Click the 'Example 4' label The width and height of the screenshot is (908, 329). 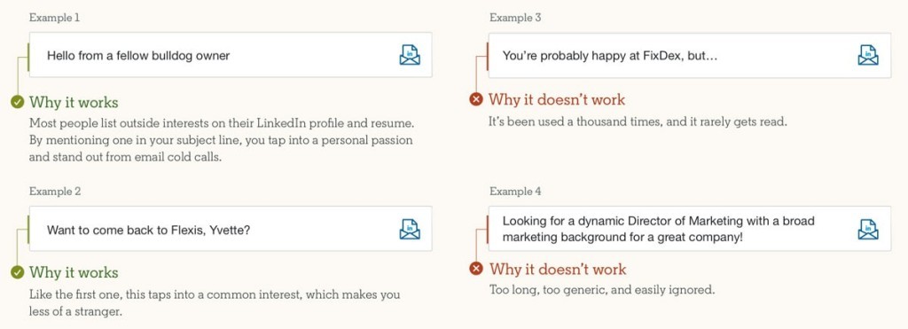515,192
